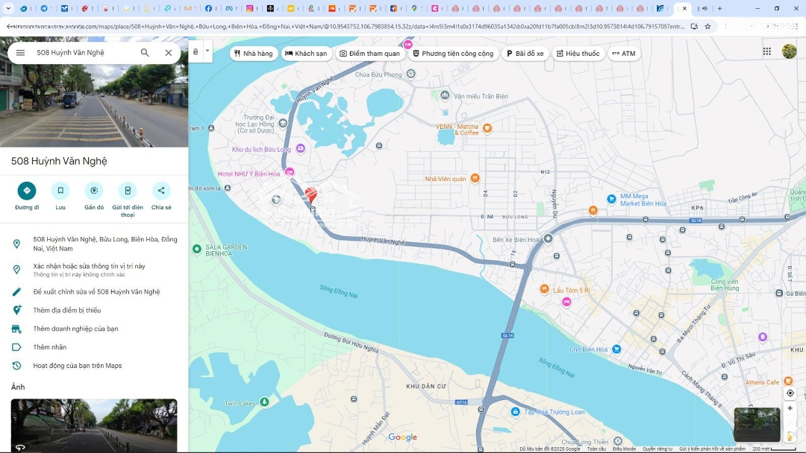This screenshot has width=806, height=453.
Task: Toggle saved state with Lưu bookmark
Action: coord(60,191)
